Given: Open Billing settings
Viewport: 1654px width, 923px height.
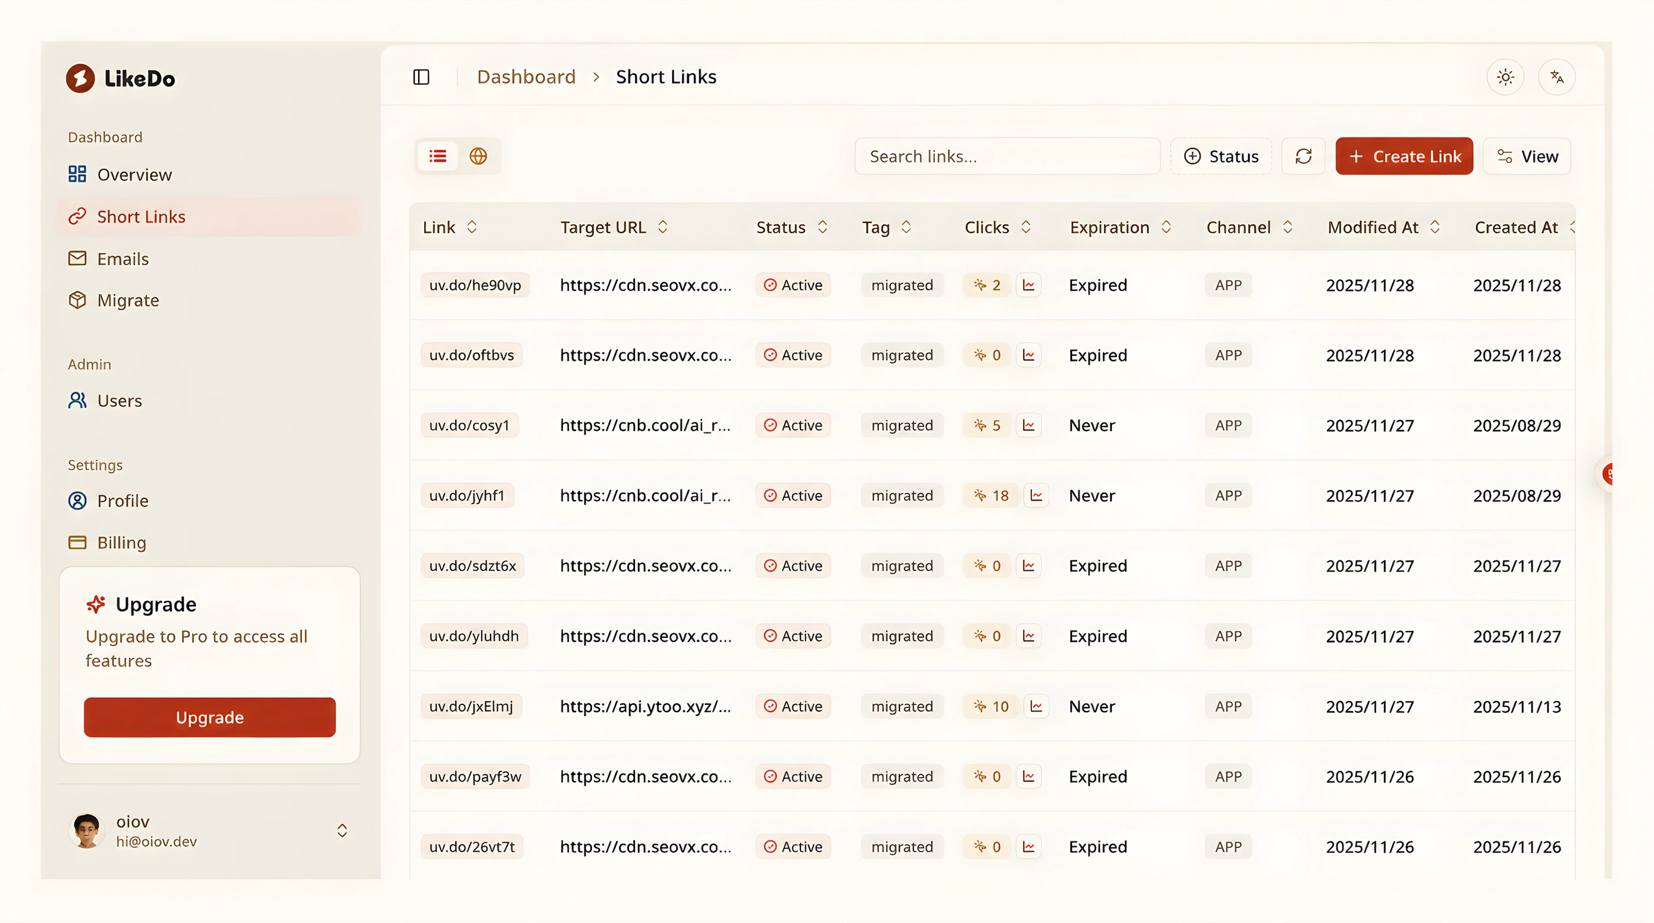Looking at the screenshot, I should click(209, 542).
